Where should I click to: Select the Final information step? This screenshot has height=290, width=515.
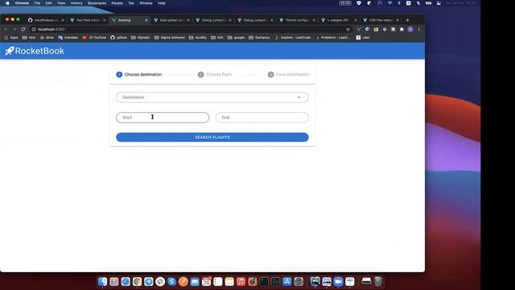click(x=288, y=75)
